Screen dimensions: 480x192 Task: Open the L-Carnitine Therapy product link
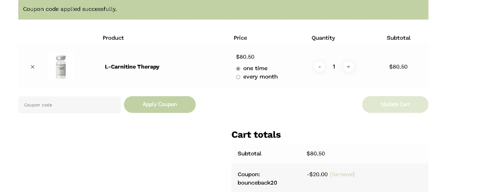(132, 67)
